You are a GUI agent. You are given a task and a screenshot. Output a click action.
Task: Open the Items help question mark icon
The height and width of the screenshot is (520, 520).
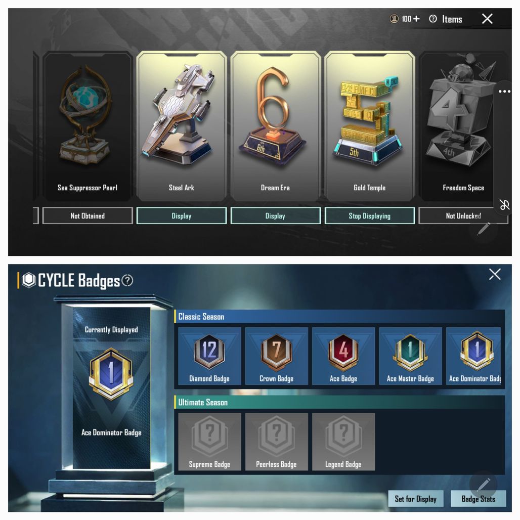[433, 19]
